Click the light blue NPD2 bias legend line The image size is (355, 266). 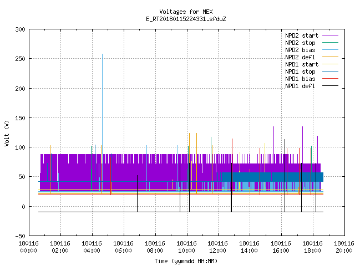point(330,49)
